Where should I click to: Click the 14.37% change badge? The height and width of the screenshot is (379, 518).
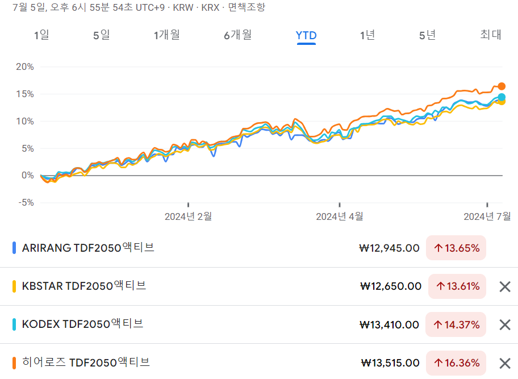456,324
